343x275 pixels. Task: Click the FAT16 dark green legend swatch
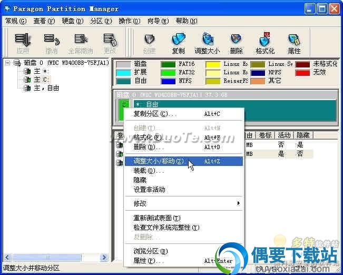point(168,64)
